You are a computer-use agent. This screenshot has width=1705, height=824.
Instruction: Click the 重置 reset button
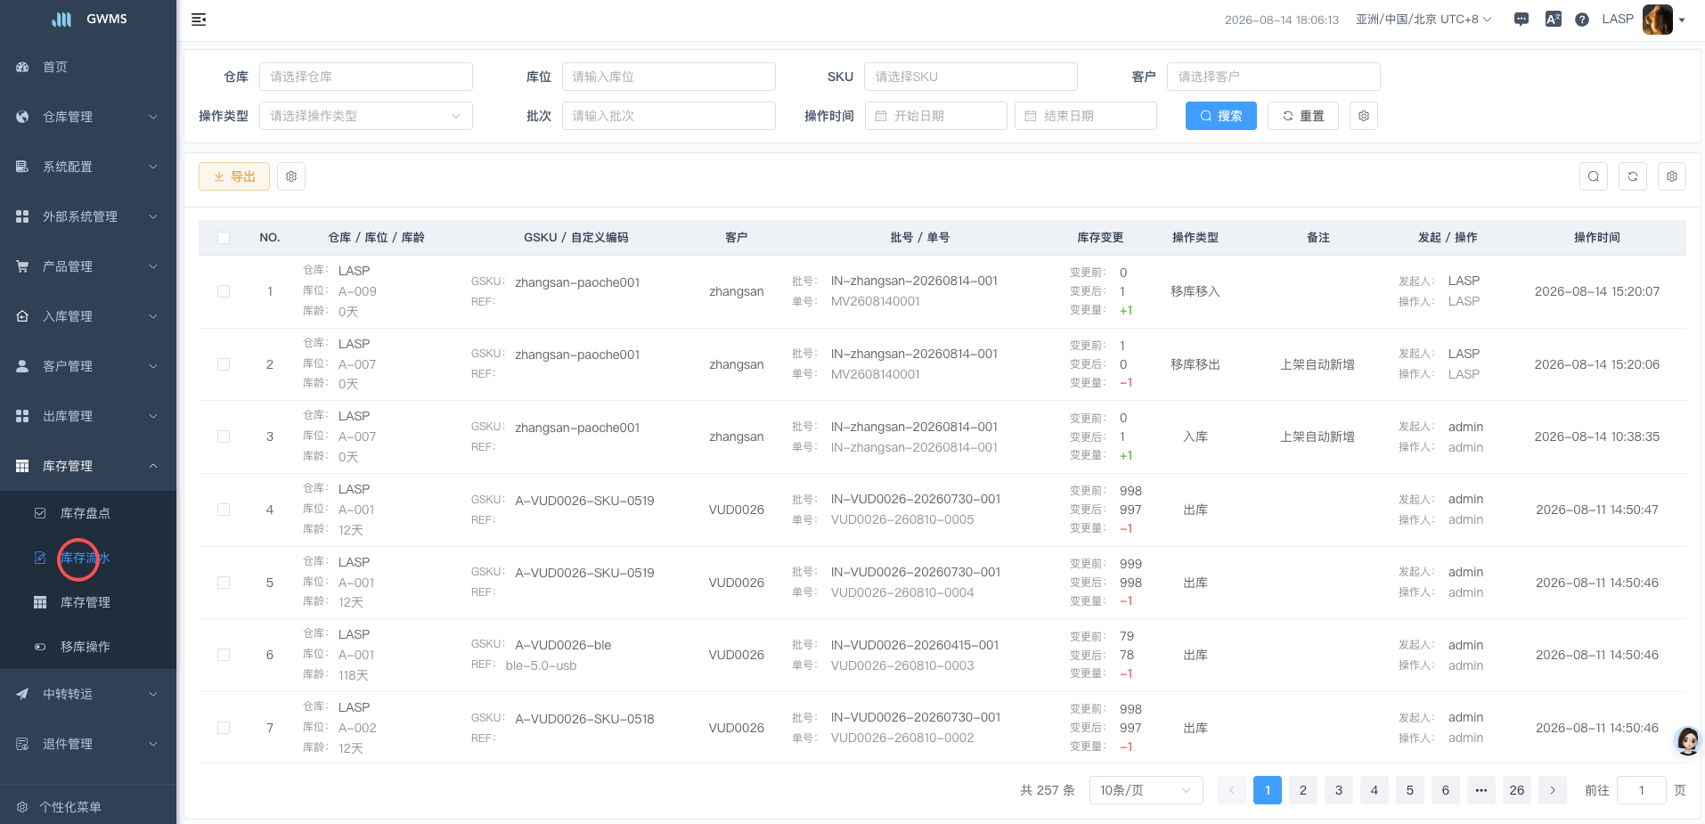click(1303, 116)
